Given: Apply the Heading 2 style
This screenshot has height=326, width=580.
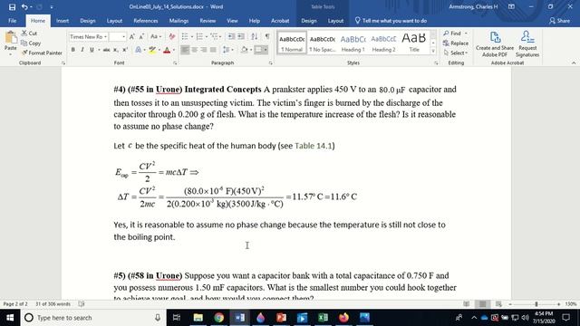Looking at the screenshot, I should pos(383,43).
